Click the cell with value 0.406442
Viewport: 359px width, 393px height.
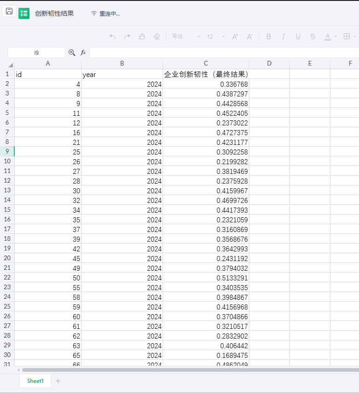point(206,345)
